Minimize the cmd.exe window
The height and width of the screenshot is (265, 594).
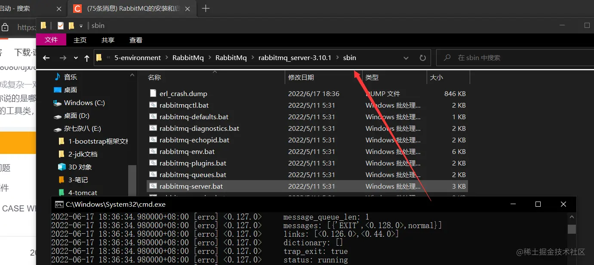coord(512,204)
